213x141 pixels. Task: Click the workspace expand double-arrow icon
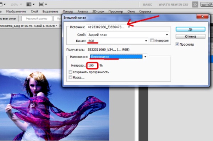pyautogui.click(x=195, y=5)
